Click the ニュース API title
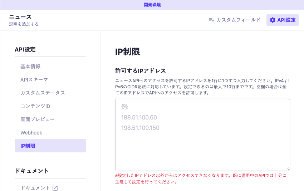This screenshot has width=304, height=191. tap(20, 17)
